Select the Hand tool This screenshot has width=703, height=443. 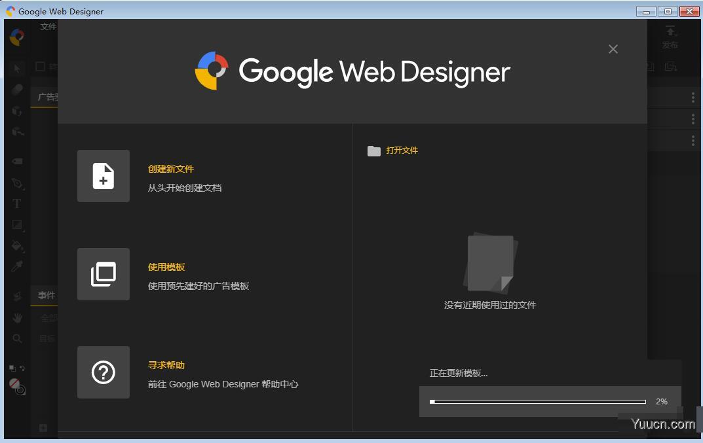[17, 318]
